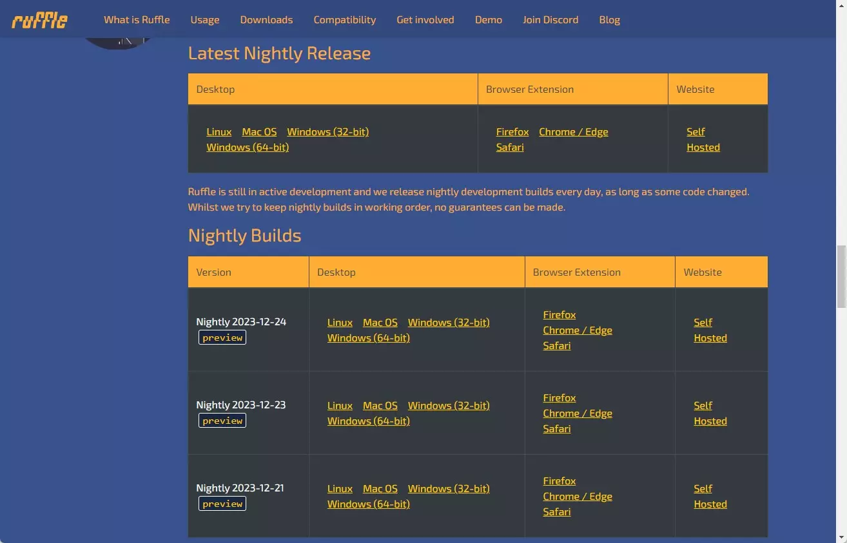The image size is (847, 543).
Task: Open Safari extension for Nightly 2023-12-21
Action: coord(557,511)
